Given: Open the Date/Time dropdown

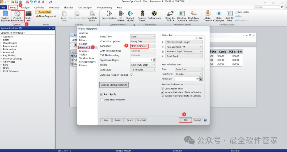Looking at the screenshot, I should (143, 36).
